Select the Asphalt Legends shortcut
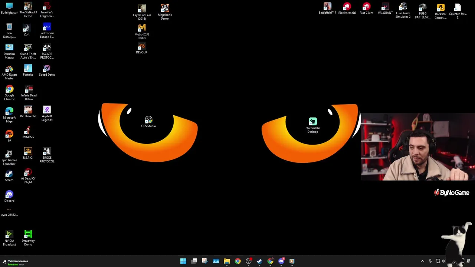 47,114
